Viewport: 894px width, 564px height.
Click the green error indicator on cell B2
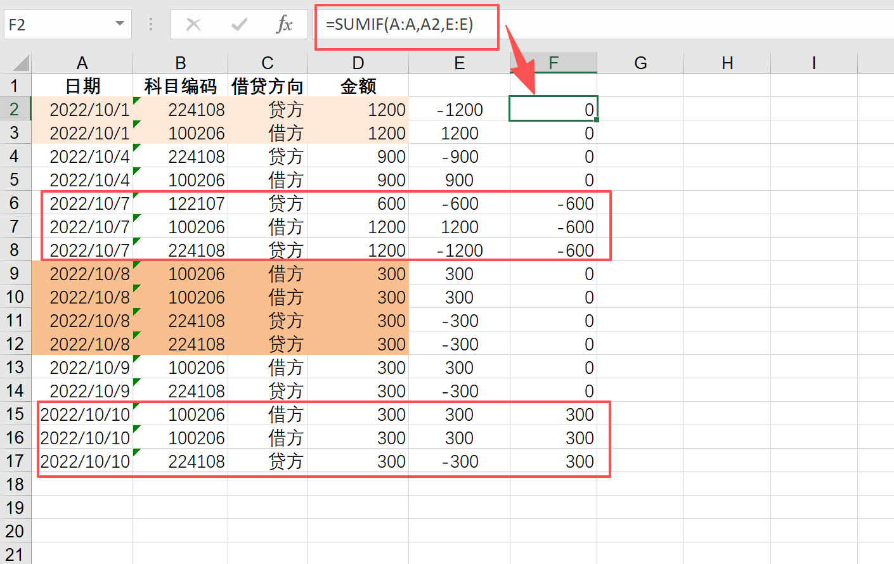[x=136, y=101]
